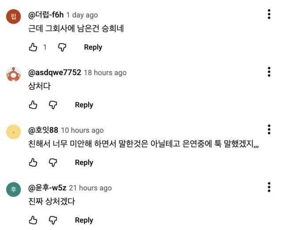Open the @윤후-w5z username link

pos(47,188)
